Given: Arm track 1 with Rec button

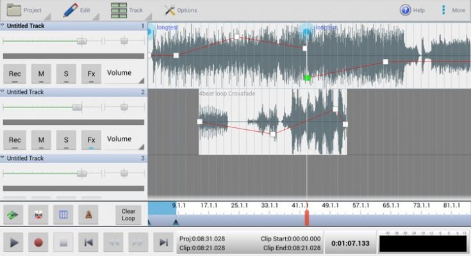Looking at the screenshot, I should click(15, 74).
